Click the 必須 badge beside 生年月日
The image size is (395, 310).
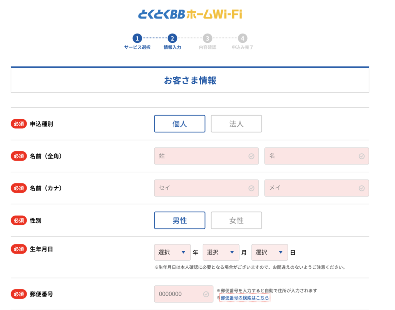(19, 249)
